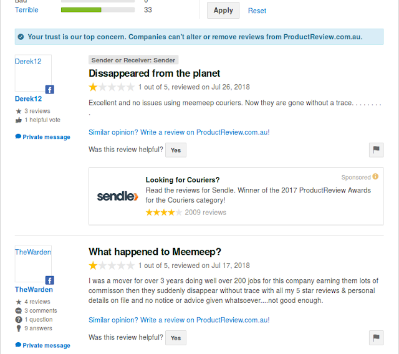Filter reviews by Terrible rating
Screen dimensions: 399x354
coord(26,10)
